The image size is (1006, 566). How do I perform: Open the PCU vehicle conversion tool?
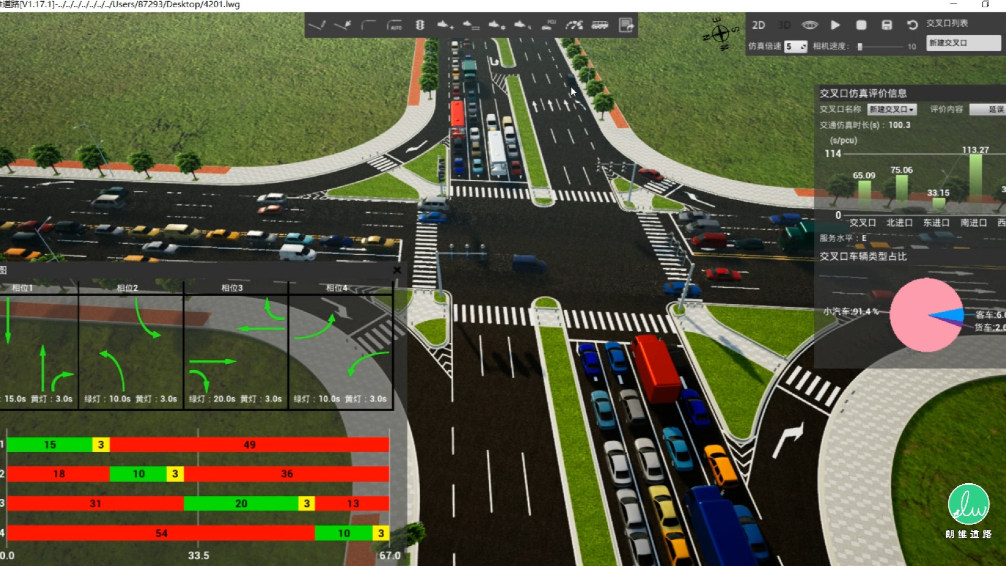coord(548,25)
